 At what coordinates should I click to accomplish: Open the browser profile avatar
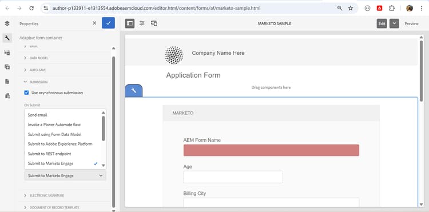coord(410,8)
